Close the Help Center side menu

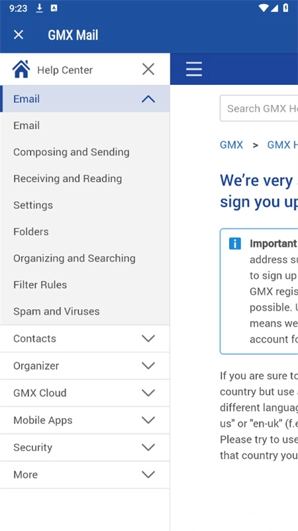148,69
